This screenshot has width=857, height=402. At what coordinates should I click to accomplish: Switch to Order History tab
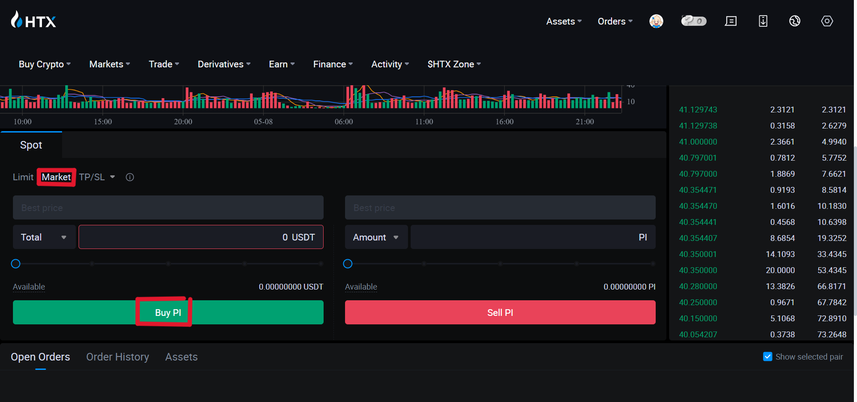[118, 357]
